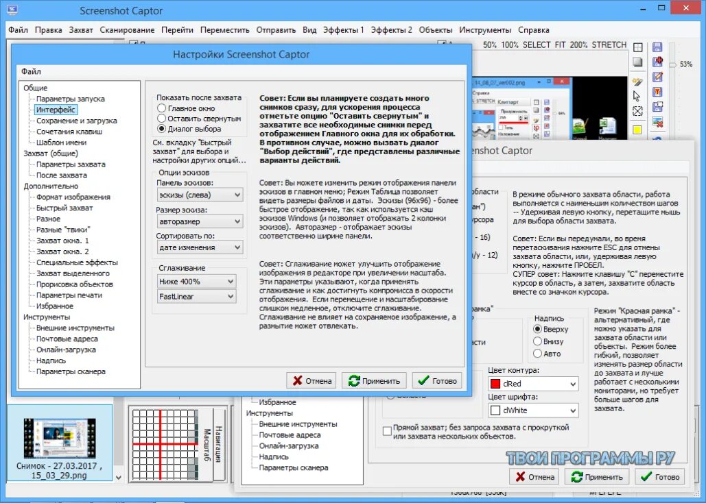Open 'Размер эскиза' авторазмер dropdown

coord(200,221)
